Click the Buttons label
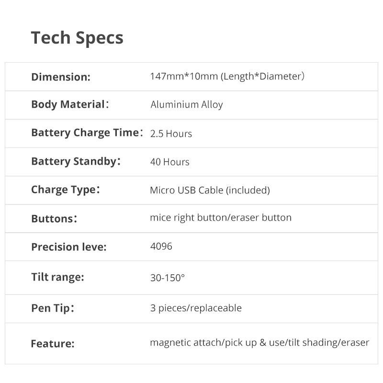 coord(54,219)
